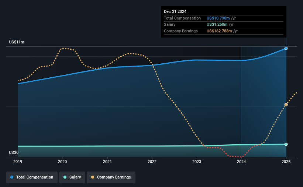
Task: Click the Company Earnings orange data point marker
Action: tap(286, 105)
